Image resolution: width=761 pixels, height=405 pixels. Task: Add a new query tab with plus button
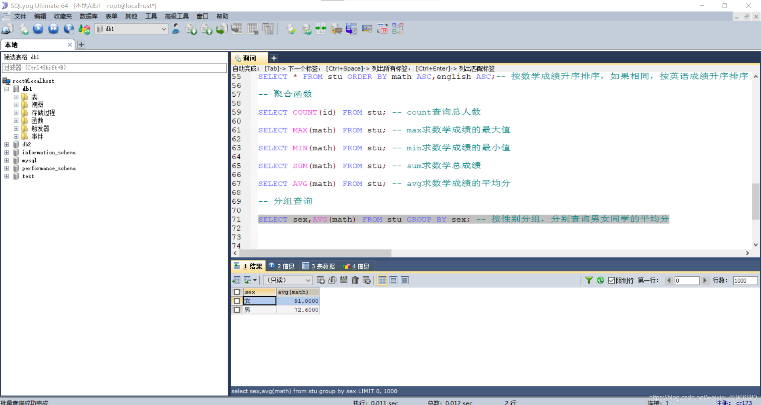click(x=274, y=58)
